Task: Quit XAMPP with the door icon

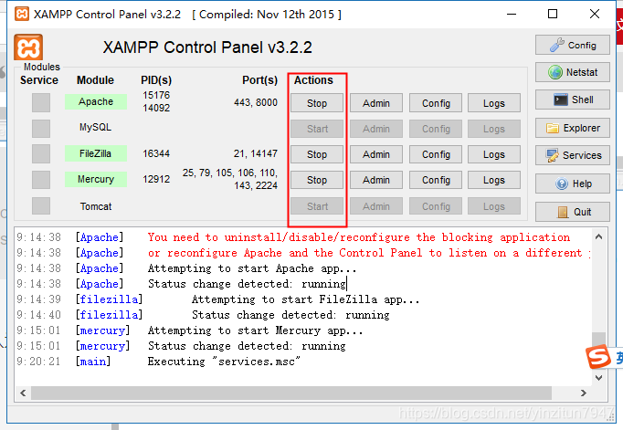Action: [x=572, y=212]
